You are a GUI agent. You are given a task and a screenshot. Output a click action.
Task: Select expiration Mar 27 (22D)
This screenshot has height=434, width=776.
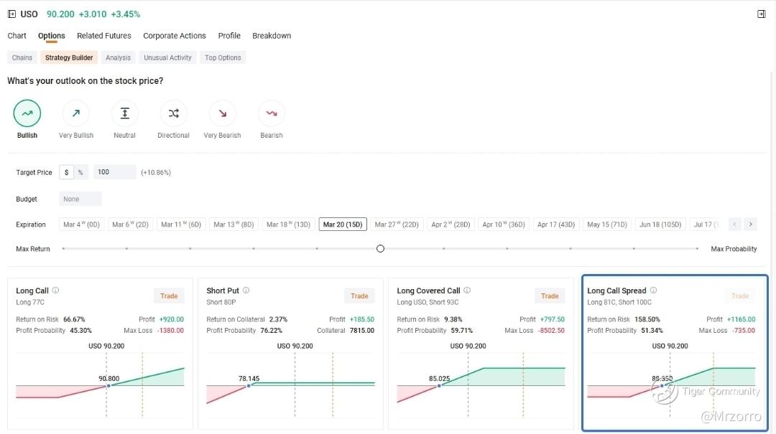(397, 225)
